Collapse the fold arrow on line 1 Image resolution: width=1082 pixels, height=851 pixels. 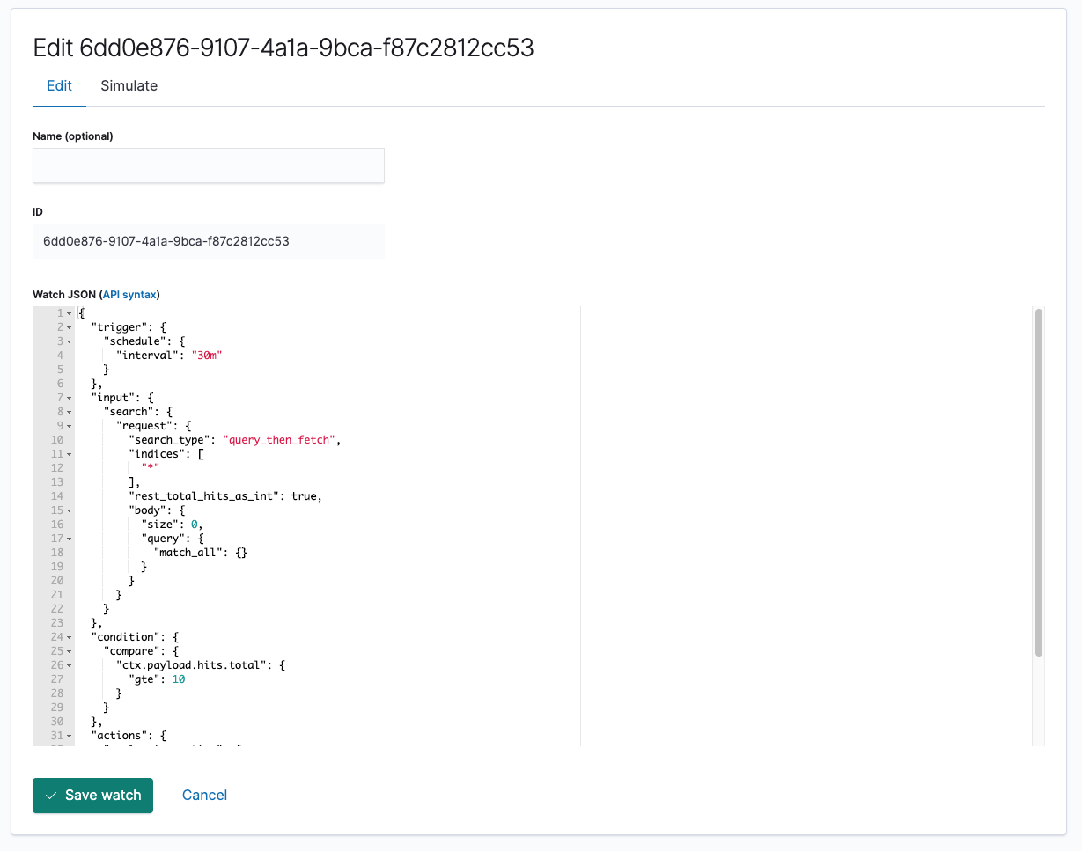click(x=70, y=313)
